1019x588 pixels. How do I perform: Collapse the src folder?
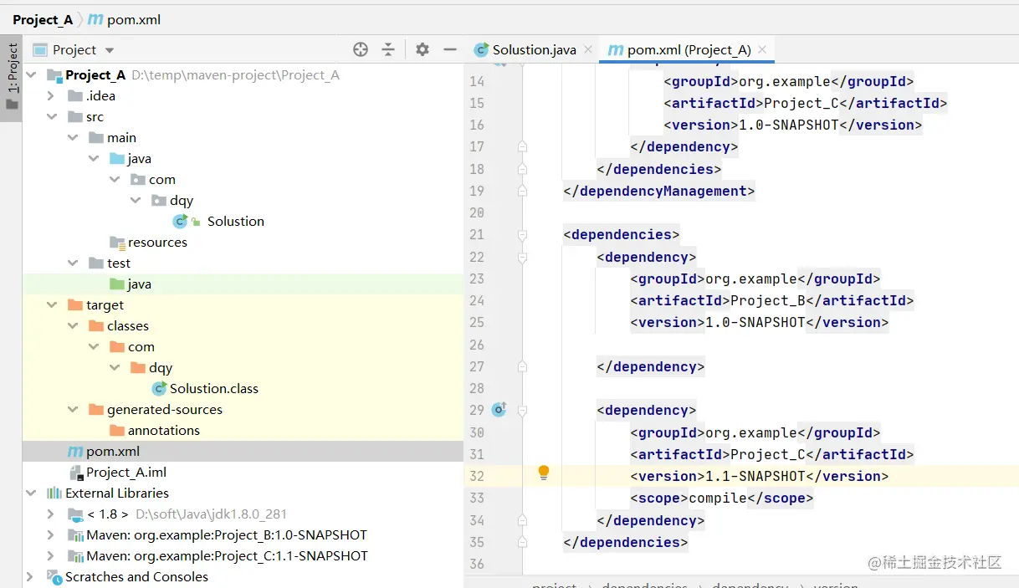[x=51, y=116]
